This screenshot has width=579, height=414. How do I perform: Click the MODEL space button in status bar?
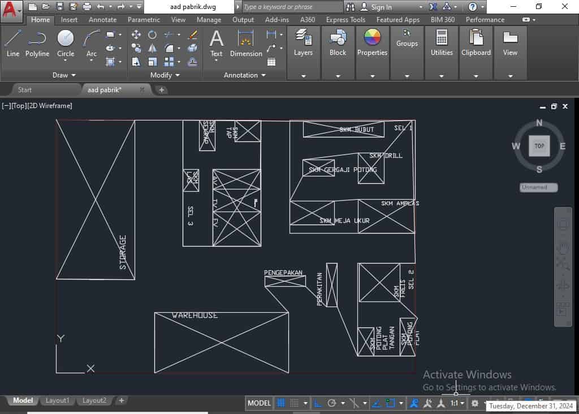click(260, 403)
